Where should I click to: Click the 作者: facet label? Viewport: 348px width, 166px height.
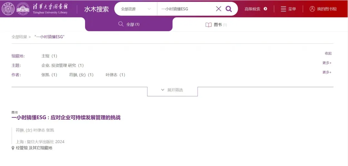click(16, 75)
